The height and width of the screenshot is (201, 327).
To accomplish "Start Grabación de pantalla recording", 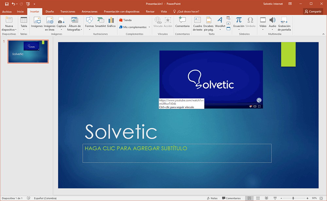I will [x=284, y=23].
